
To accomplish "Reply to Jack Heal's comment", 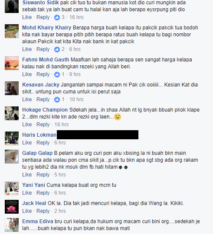I will click(x=43, y=211).
